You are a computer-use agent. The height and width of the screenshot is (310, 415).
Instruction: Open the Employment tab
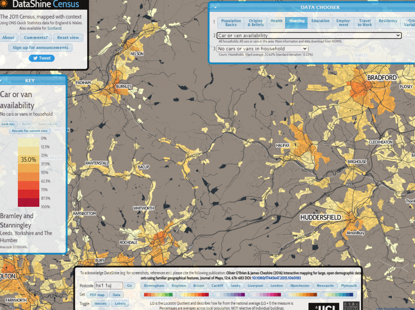(x=344, y=23)
